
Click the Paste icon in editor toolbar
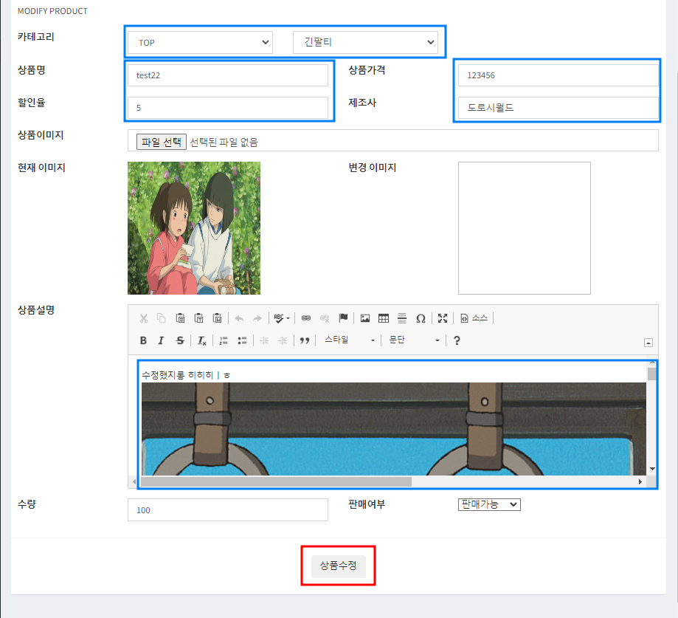[x=180, y=318]
